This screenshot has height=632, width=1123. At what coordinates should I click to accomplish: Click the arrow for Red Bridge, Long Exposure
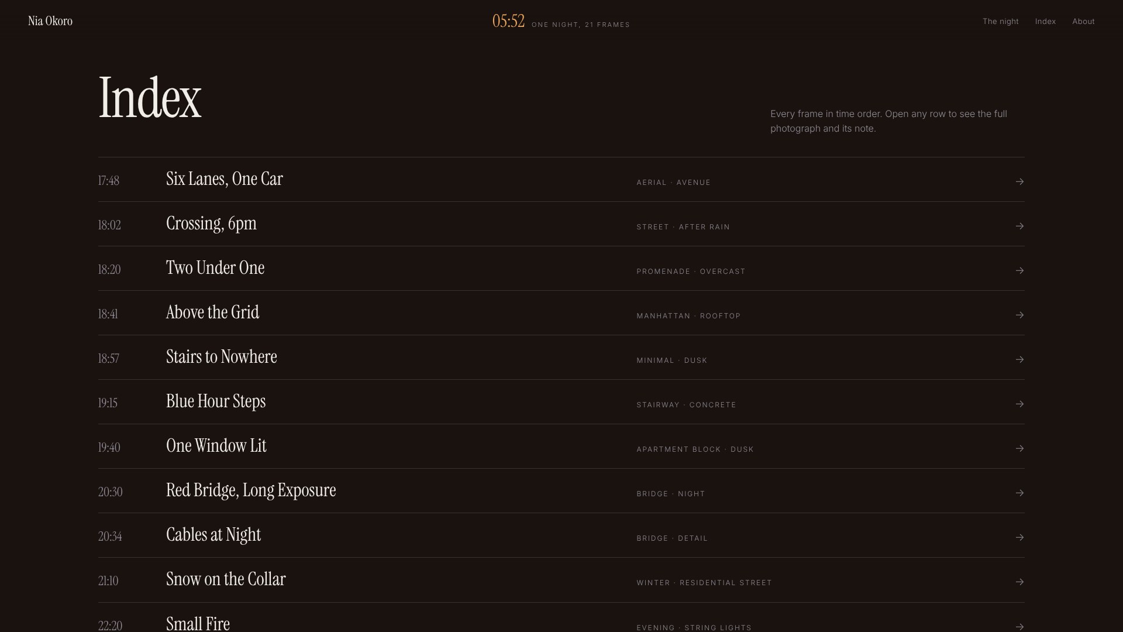coord(1019,493)
